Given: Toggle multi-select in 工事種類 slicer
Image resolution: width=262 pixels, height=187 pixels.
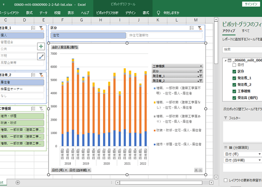Looking at the screenshot, I should click(x=33, y=109).
